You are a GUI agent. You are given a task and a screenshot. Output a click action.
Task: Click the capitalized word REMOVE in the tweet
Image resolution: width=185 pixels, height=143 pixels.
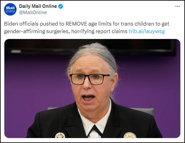click(76, 24)
